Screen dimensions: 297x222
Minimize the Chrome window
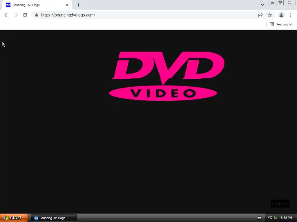click(x=273, y=2)
